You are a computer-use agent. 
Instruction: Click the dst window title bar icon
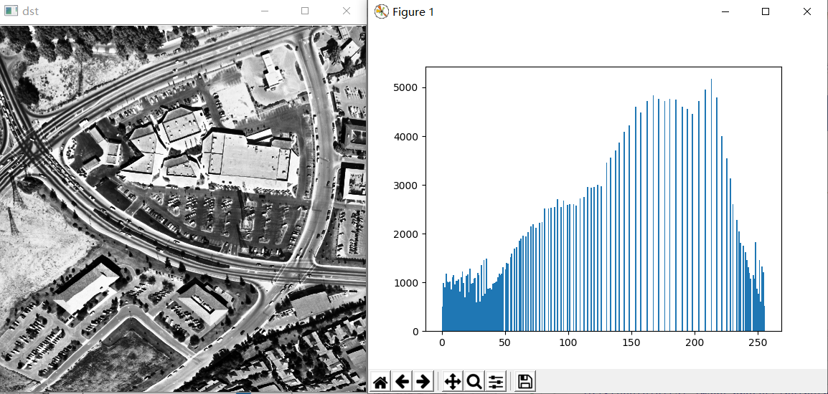tap(11, 11)
